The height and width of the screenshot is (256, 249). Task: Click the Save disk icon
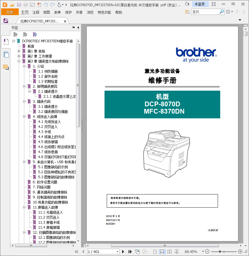(x=19, y=5)
